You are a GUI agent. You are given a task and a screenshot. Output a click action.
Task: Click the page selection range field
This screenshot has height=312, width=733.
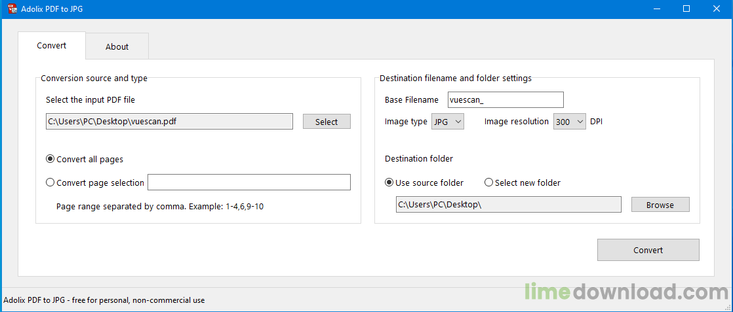(x=249, y=182)
